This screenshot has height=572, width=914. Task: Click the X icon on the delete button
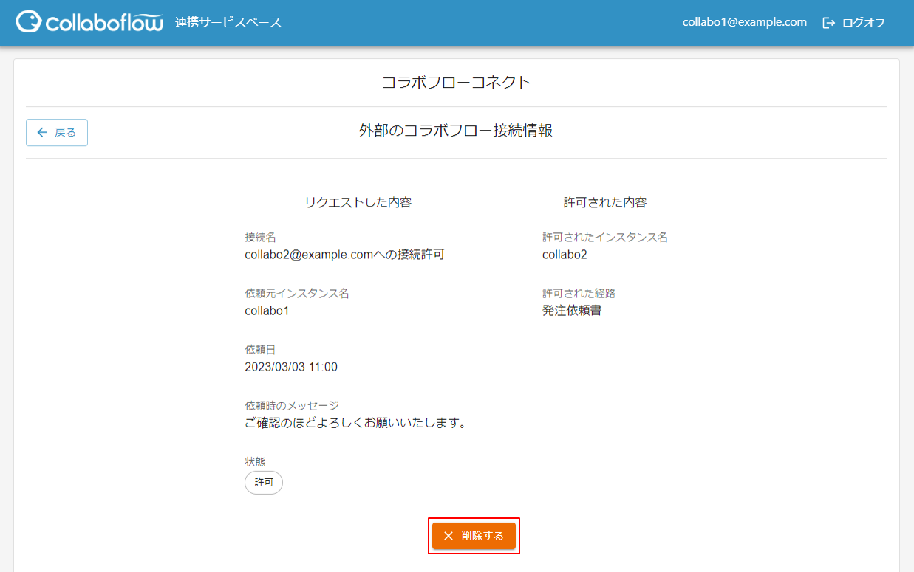coord(449,536)
